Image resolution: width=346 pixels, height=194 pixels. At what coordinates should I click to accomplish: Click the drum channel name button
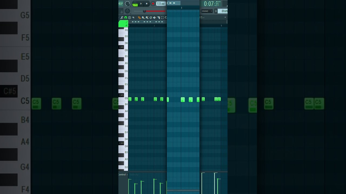223,11
